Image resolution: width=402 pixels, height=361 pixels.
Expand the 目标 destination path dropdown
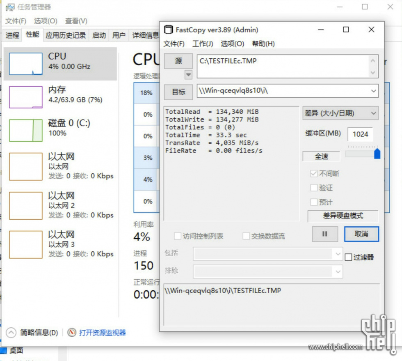tap(374, 91)
